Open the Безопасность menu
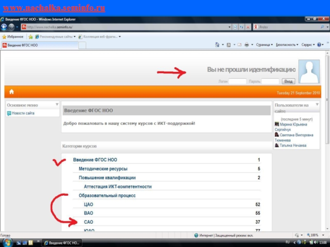The image size is (330, 247). click(x=287, y=45)
